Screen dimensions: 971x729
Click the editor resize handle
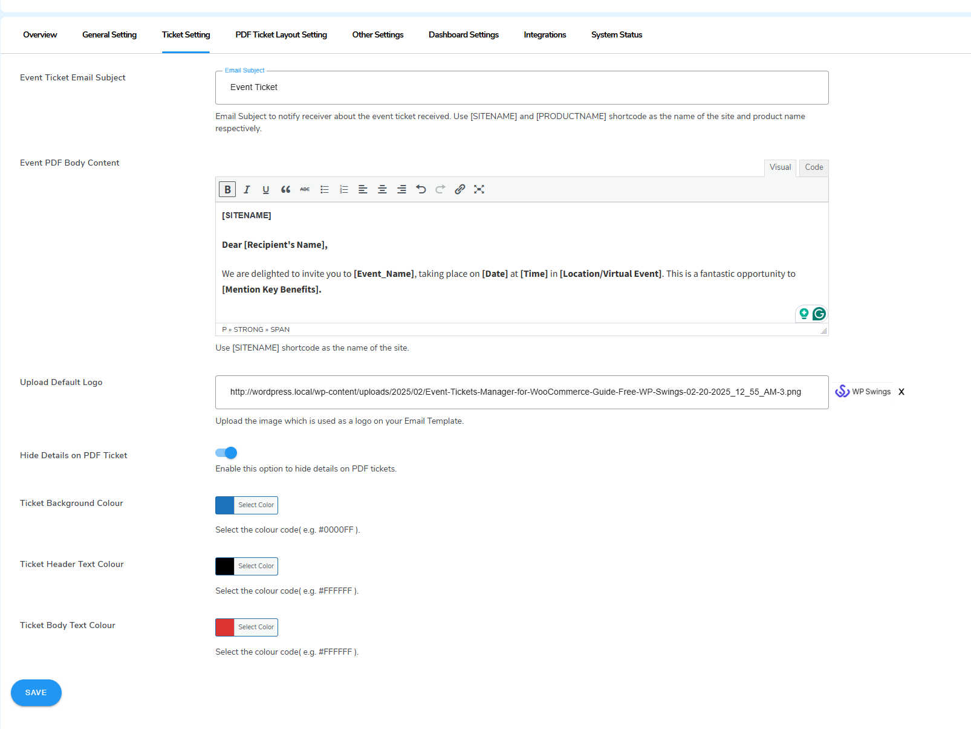click(823, 331)
